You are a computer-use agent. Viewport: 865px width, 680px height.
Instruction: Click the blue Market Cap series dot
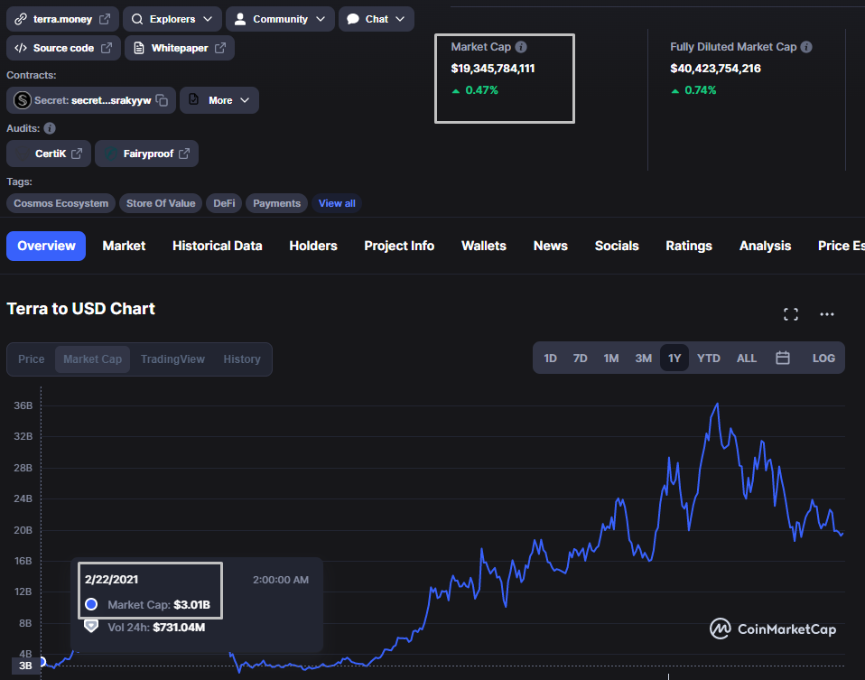(x=91, y=604)
